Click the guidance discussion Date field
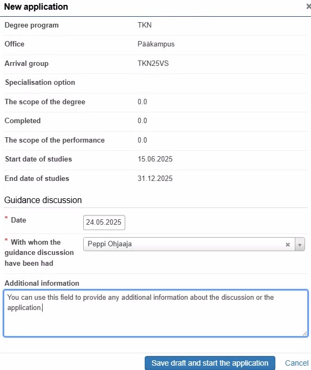This screenshot has width=311, height=370. pyautogui.click(x=104, y=223)
